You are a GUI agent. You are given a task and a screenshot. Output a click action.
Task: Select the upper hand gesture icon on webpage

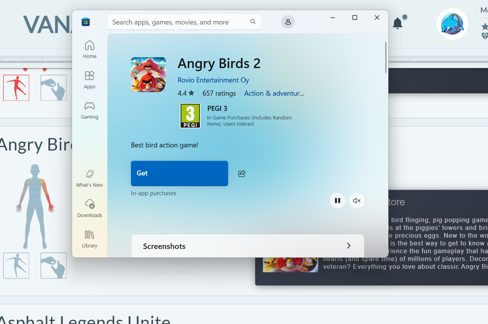(54, 88)
